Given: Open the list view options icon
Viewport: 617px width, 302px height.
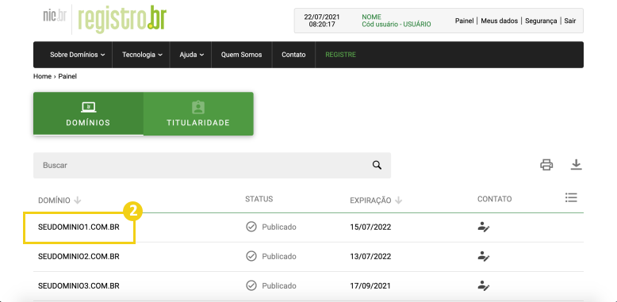Looking at the screenshot, I should (x=571, y=198).
